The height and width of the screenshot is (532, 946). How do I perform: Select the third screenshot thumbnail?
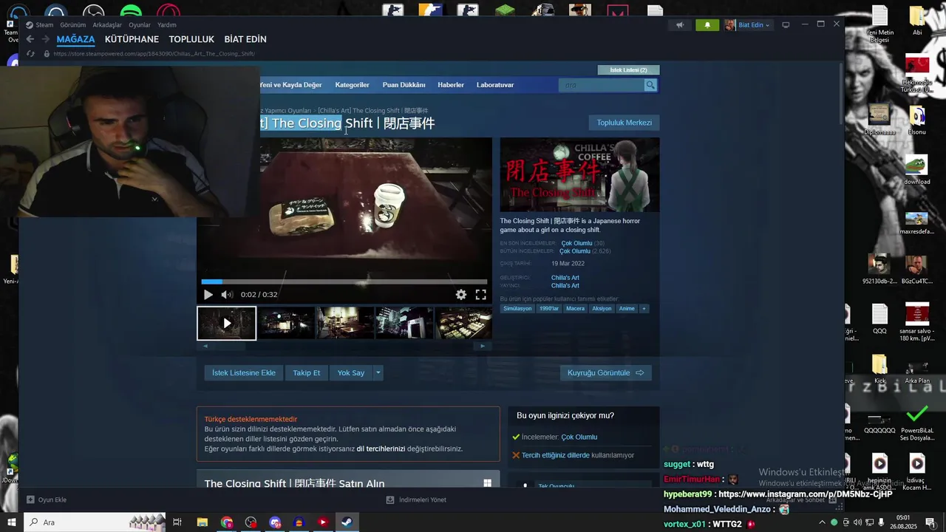tap(345, 323)
